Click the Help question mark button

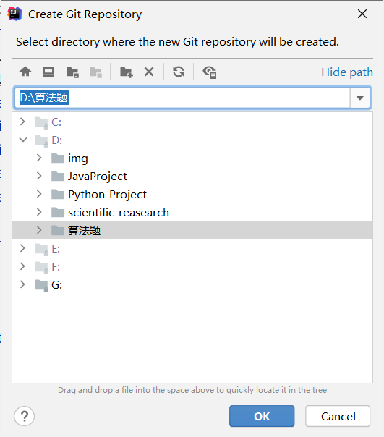[x=25, y=416]
